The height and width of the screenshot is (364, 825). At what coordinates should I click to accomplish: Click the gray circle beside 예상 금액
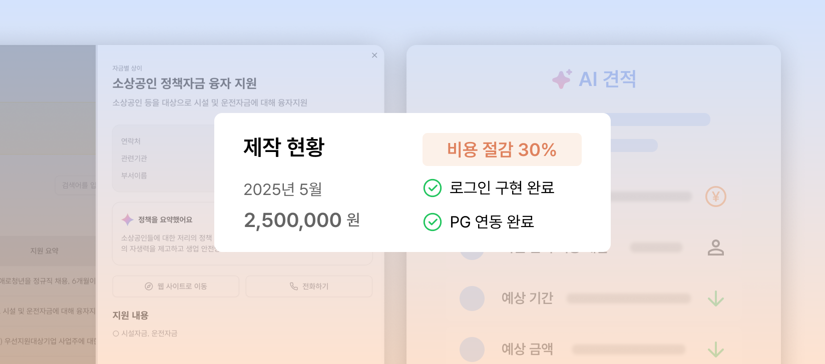click(x=472, y=349)
